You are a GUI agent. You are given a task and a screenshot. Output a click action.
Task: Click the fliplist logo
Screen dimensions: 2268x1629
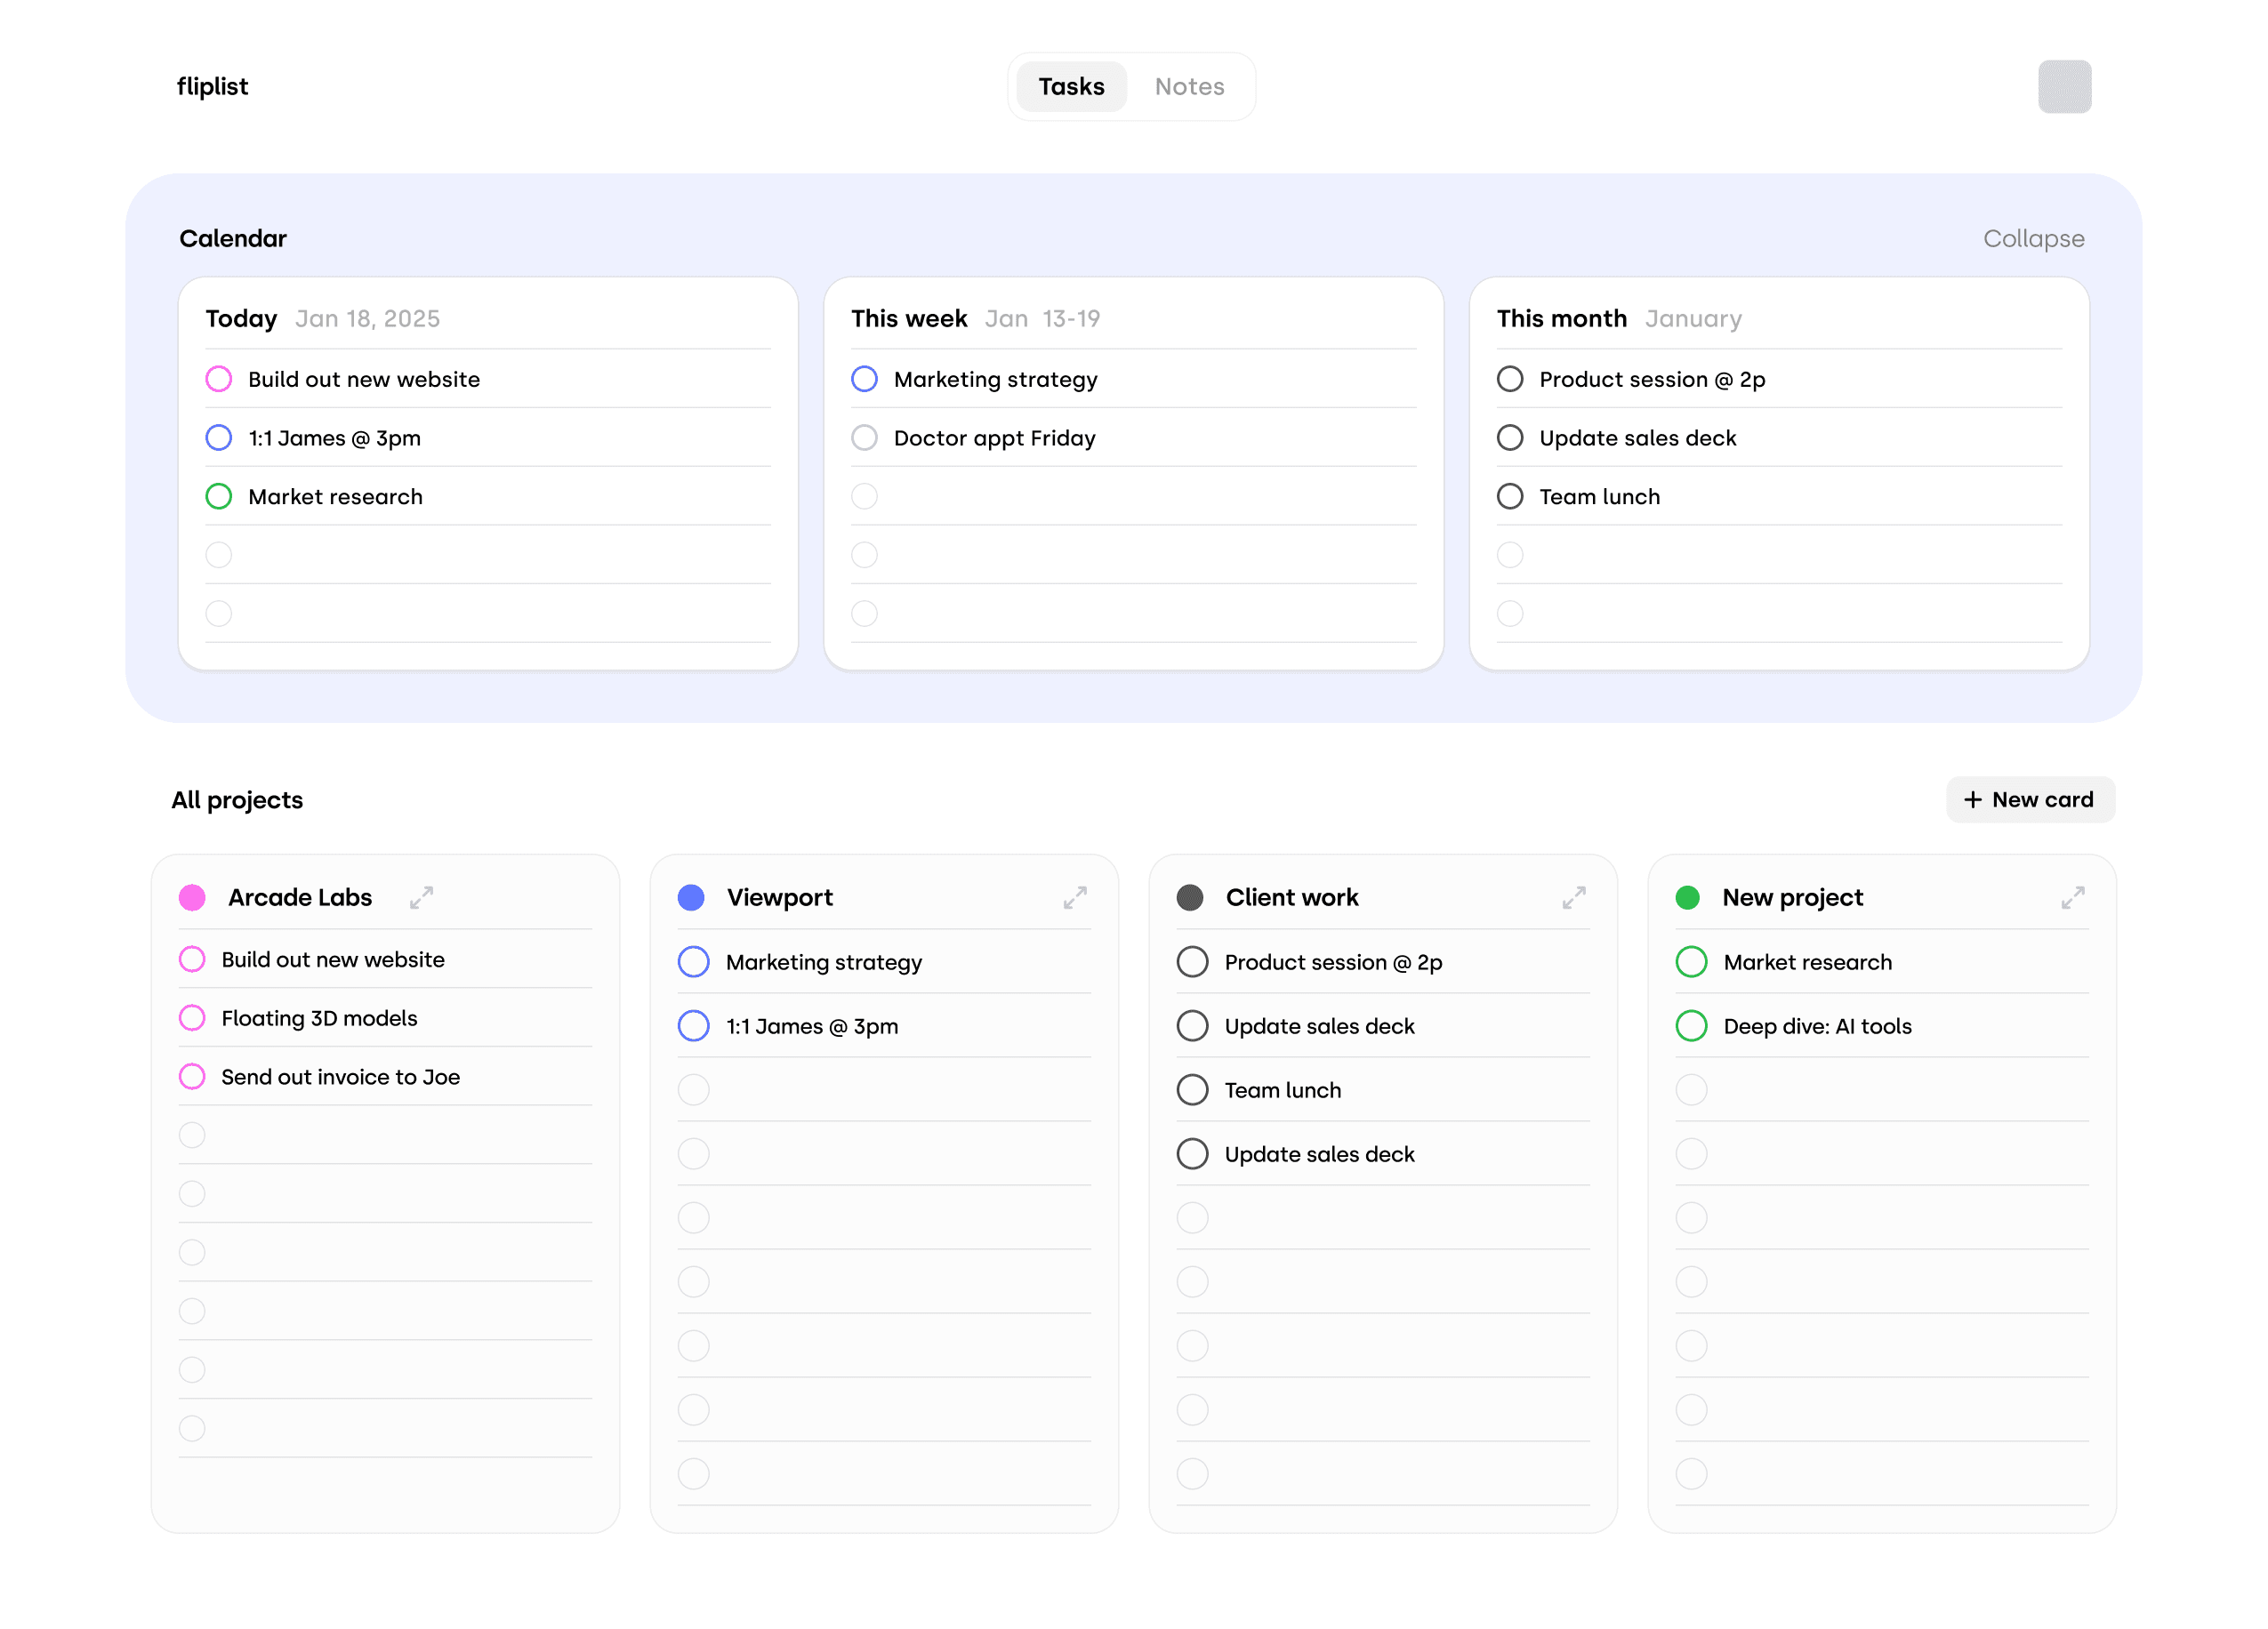212,86
